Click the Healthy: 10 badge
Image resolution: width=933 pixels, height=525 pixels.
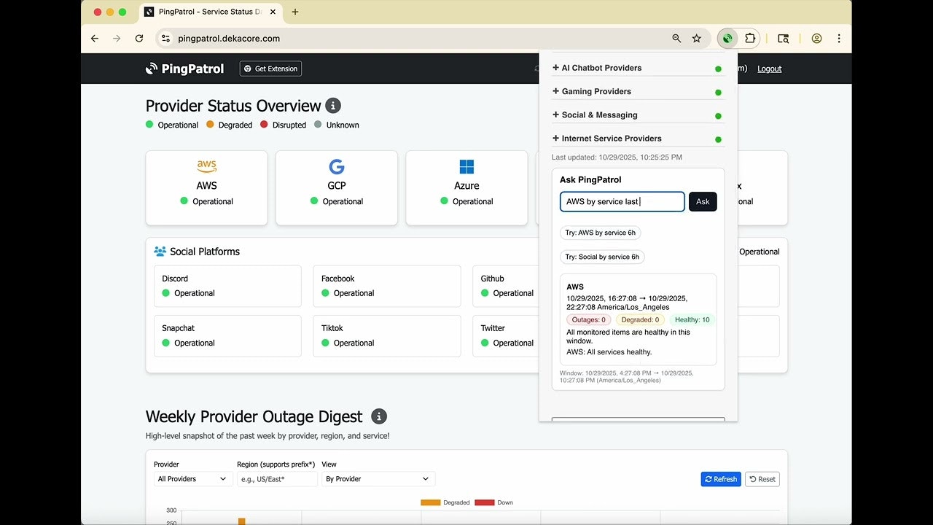point(692,319)
